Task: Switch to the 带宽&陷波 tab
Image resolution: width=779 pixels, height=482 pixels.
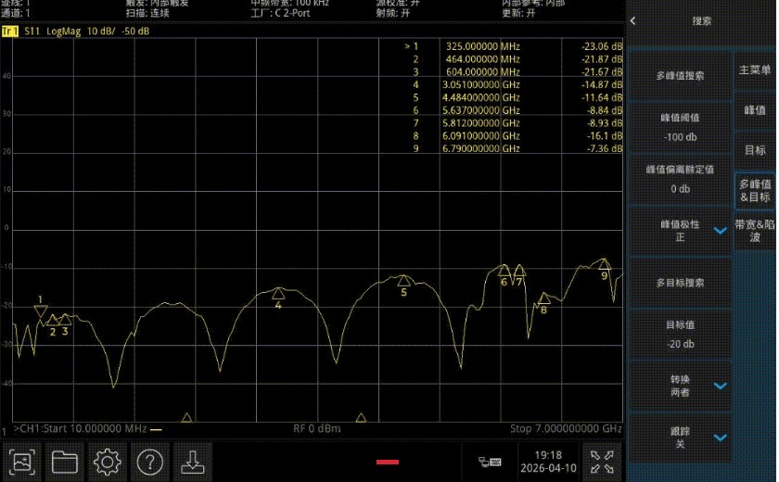Action: (755, 230)
